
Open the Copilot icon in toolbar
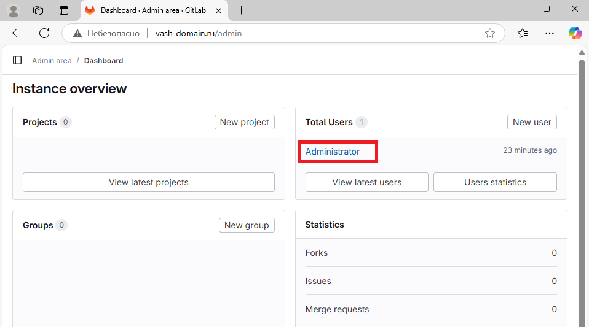[x=575, y=33]
